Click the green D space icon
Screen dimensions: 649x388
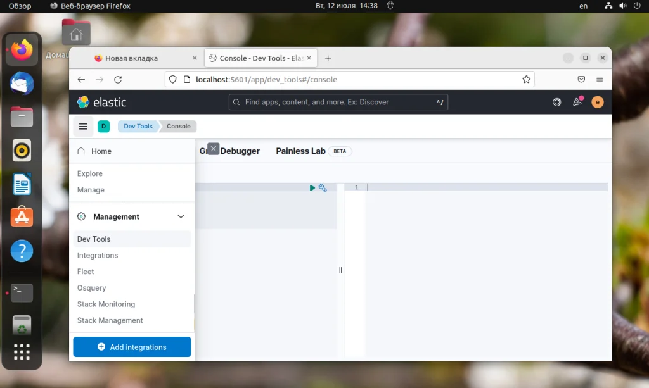point(104,127)
